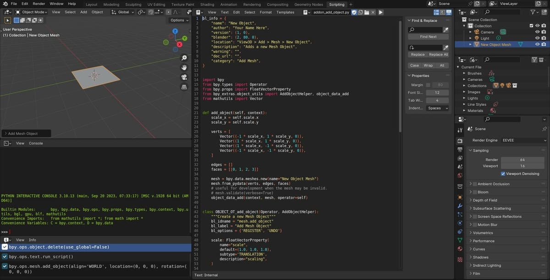Viewport: 550px width, 280px height.
Task: Expand the Depth of Field panel
Action: click(x=485, y=200)
